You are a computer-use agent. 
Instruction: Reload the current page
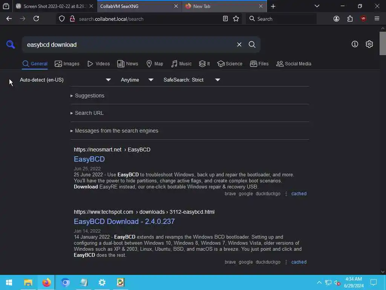point(36,19)
